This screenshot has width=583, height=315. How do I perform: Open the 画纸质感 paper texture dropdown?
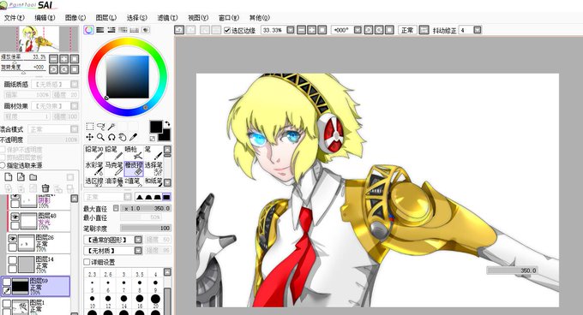tap(55, 84)
